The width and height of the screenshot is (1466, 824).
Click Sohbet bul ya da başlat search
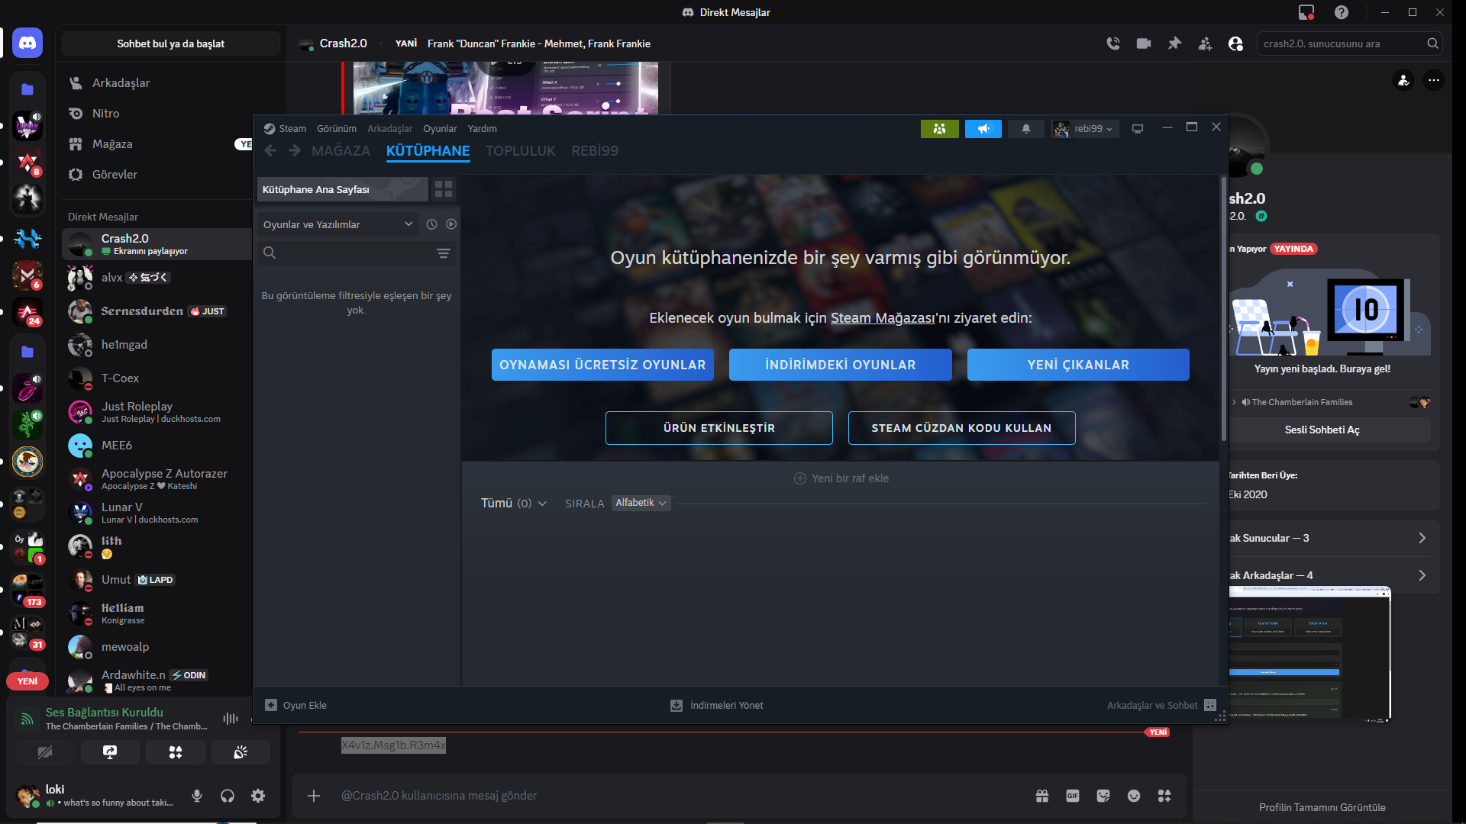point(171,43)
